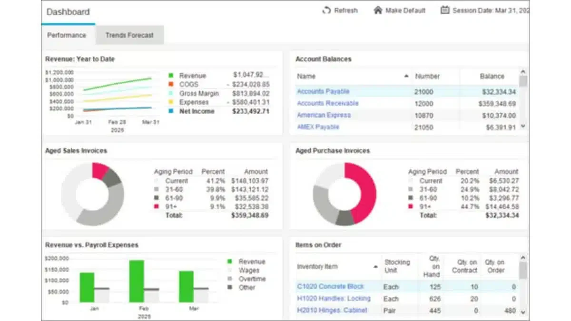
Task: Open the C1020 Concrete Block item
Action: tap(331, 286)
